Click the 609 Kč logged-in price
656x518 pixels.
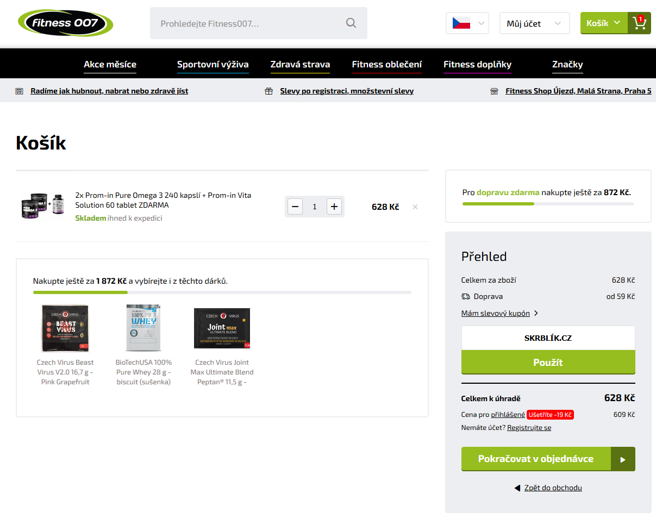pos(624,415)
